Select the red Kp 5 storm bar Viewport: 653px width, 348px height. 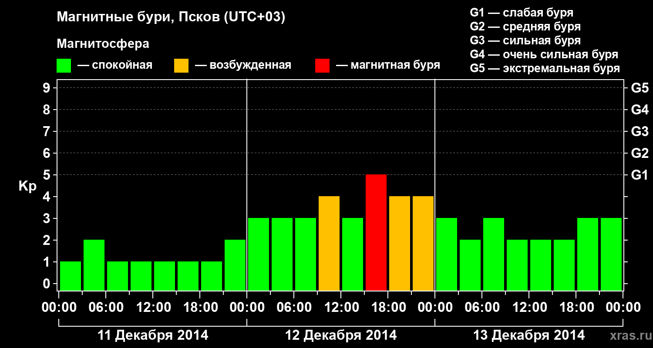[x=376, y=232]
